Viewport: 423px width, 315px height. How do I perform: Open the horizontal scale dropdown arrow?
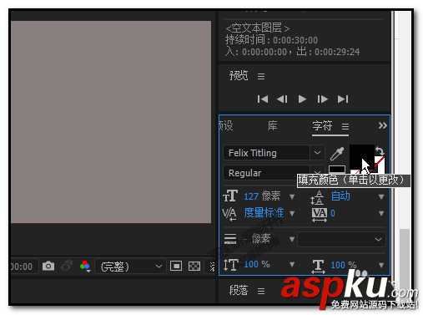click(381, 266)
